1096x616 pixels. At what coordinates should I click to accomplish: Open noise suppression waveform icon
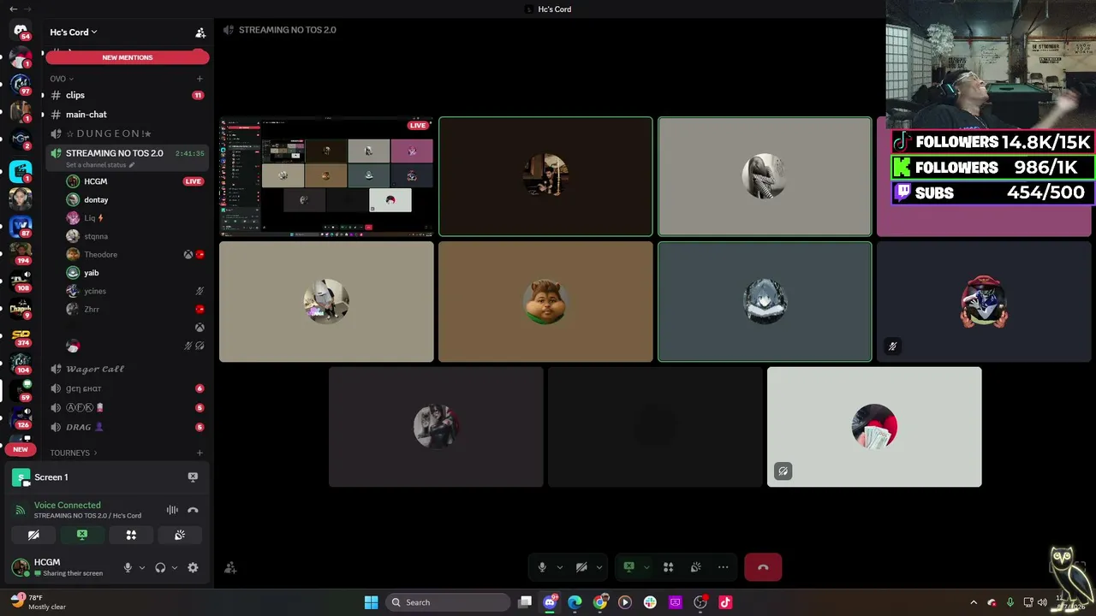coord(172,510)
